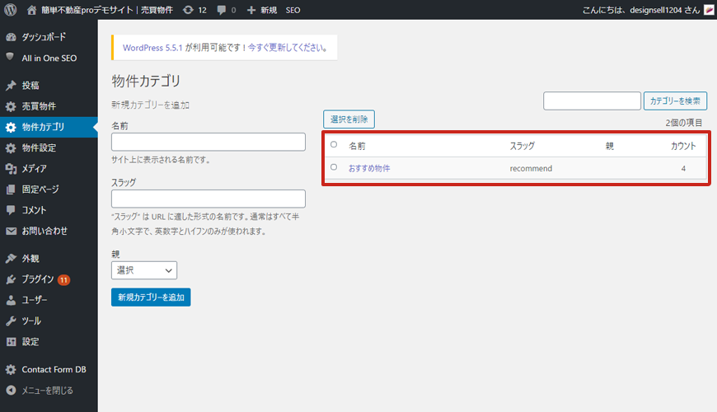
Task: Click the 新規カテゴリーを追加 button
Action: click(151, 297)
